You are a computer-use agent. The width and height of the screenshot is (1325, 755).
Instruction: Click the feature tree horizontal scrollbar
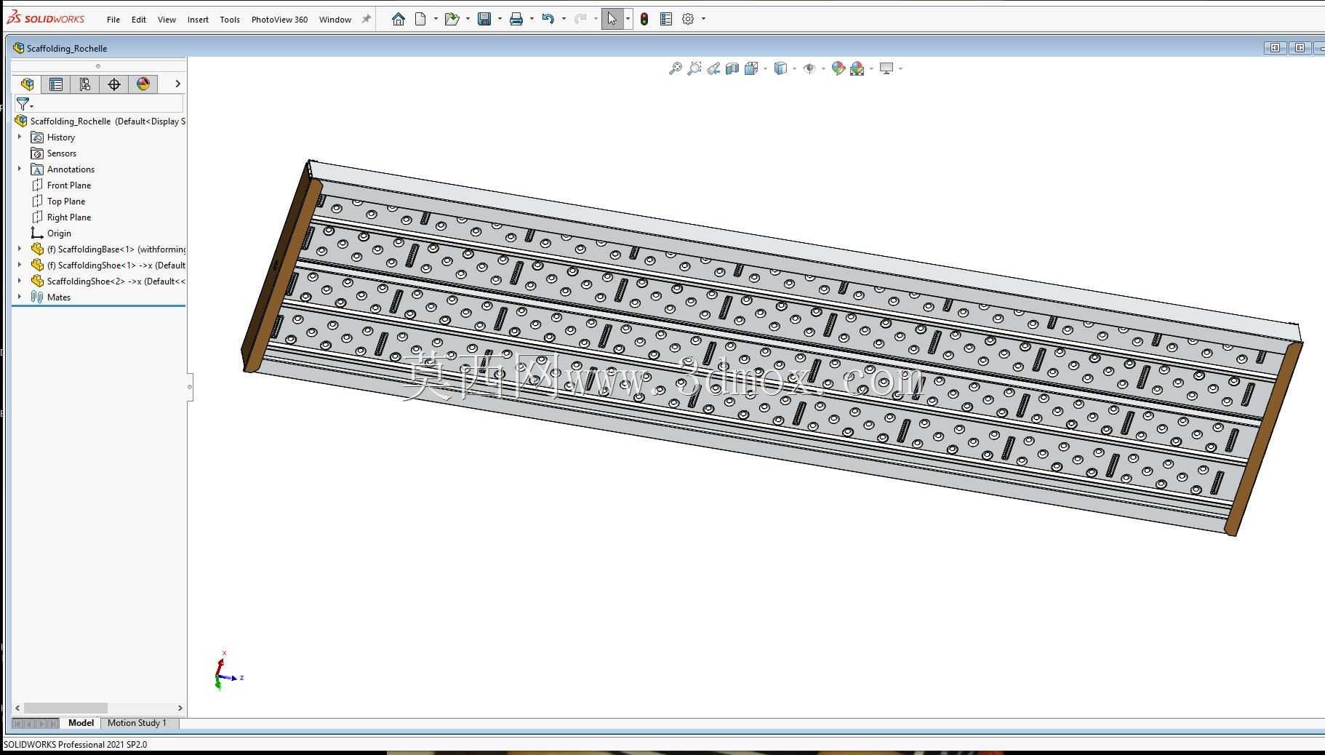click(65, 708)
